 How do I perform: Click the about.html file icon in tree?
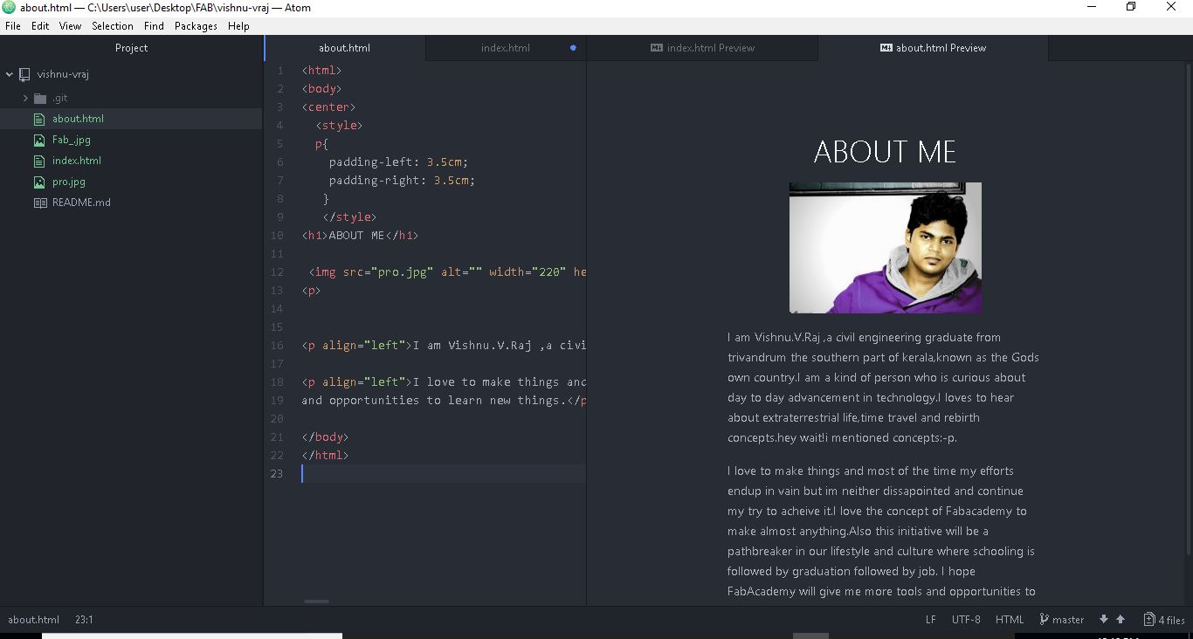tap(39, 119)
